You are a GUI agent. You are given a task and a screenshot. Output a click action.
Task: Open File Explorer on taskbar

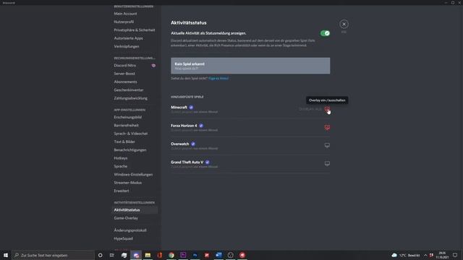[148, 255]
